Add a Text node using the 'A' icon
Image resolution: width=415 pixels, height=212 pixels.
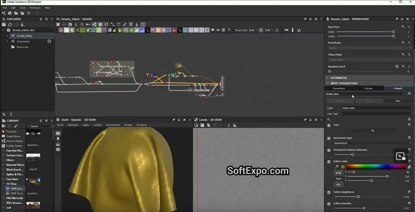click(164, 30)
